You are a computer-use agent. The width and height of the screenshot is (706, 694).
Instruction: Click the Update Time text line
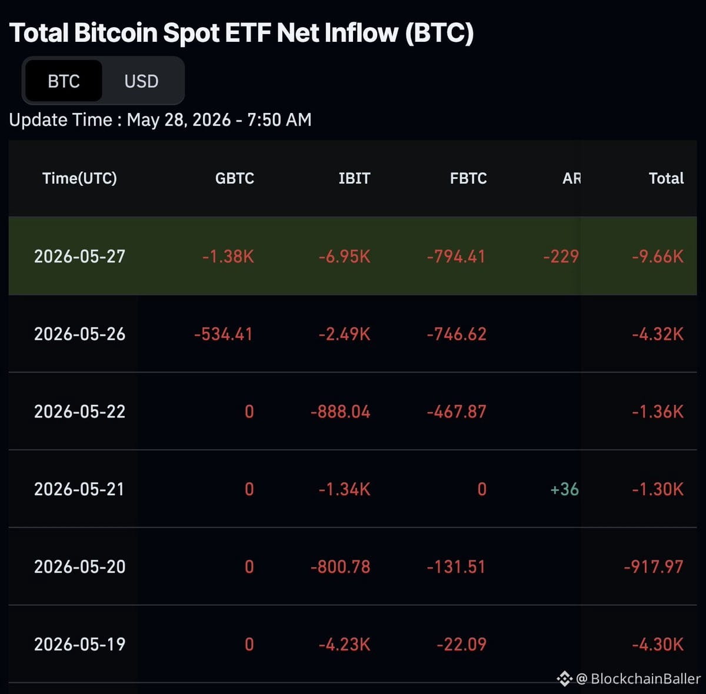[160, 119]
